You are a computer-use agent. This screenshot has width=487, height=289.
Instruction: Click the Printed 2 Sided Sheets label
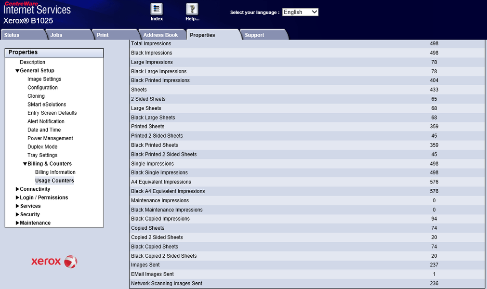pos(157,136)
